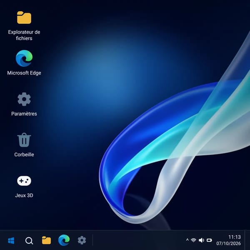Open the taskbar search magnifier
The image size is (250, 250).
tap(29, 240)
